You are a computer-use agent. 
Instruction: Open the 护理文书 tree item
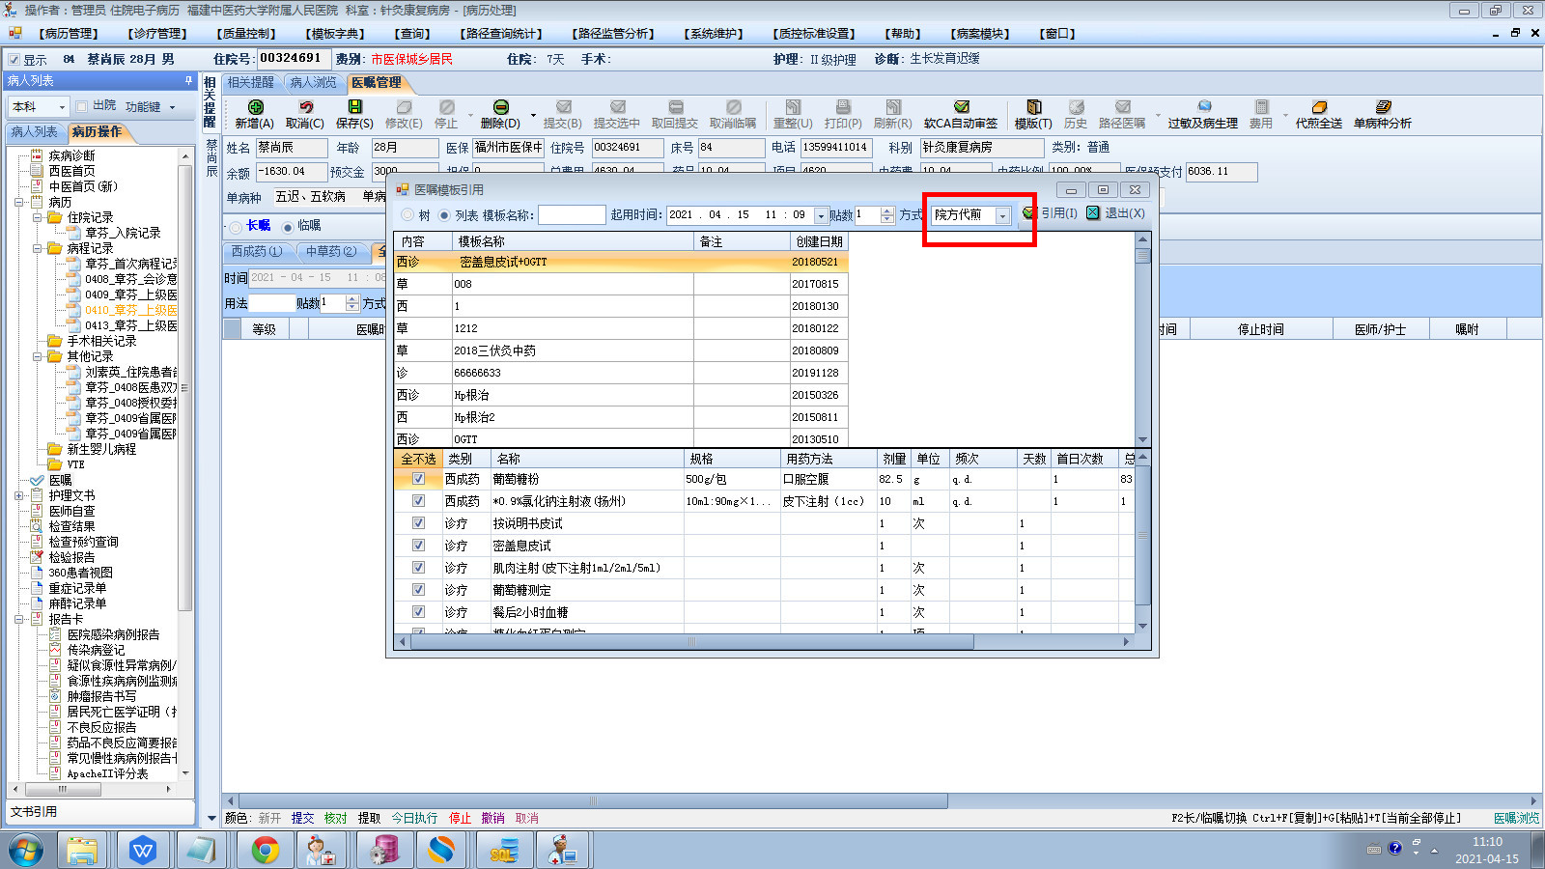click(71, 495)
